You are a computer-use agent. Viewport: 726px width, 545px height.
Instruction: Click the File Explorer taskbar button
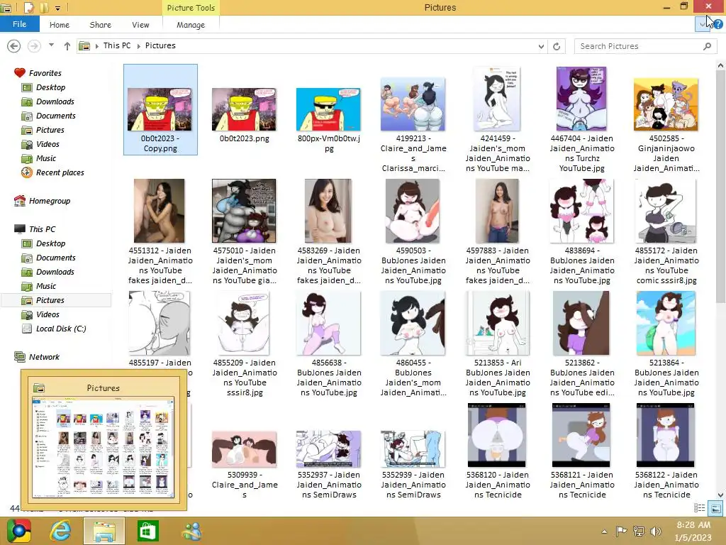(104, 531)
